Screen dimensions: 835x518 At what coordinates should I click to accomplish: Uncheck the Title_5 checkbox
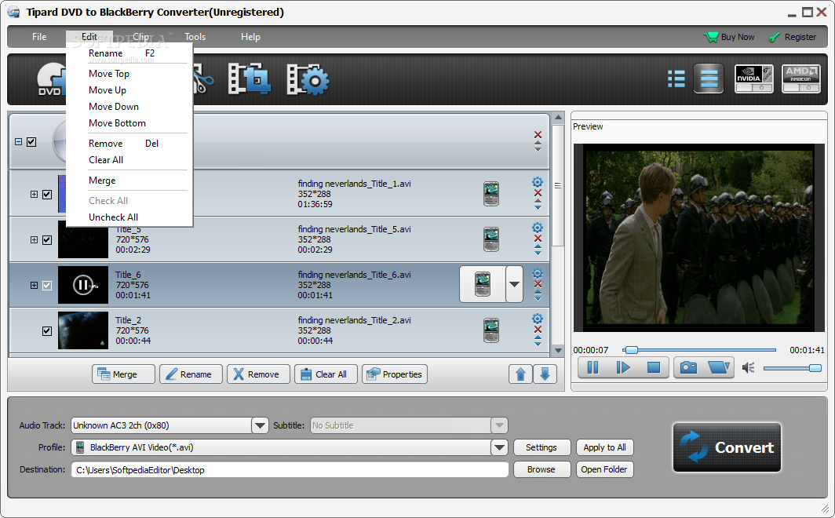47,240
